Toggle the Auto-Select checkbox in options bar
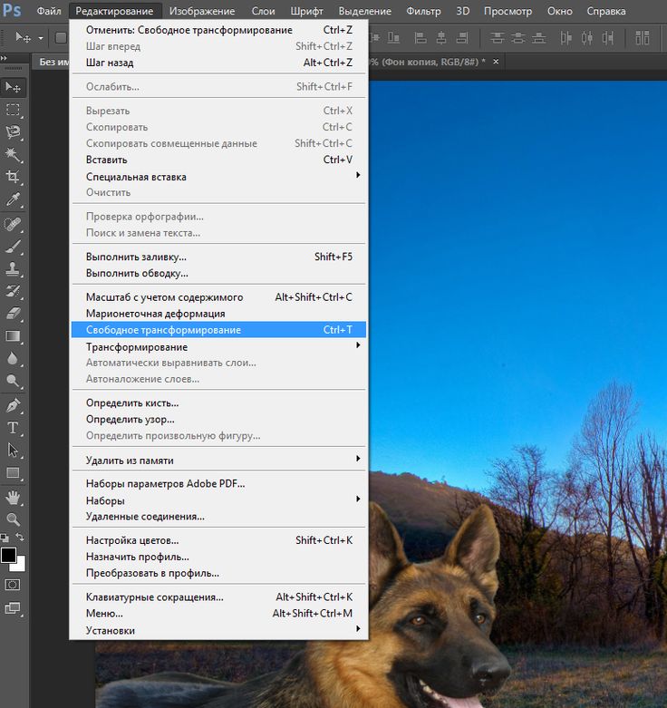 click(61, 37)
